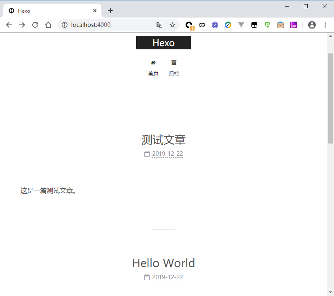The image size is (334, 296).
Task: Click the localhost:4000 address bar
Action: click(x=110, y=25)
